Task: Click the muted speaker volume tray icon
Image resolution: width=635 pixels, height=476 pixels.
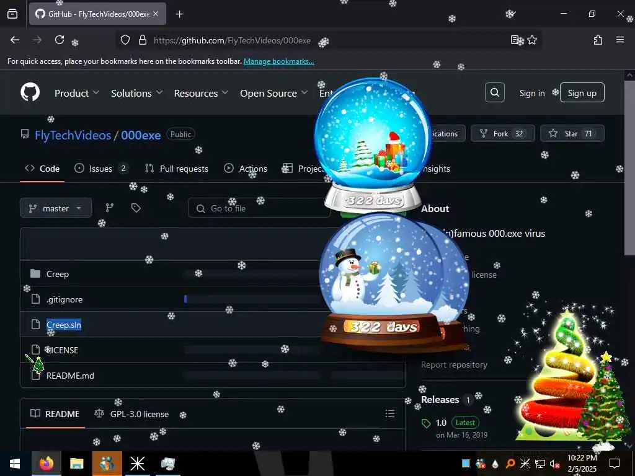Action: [554, 464]
